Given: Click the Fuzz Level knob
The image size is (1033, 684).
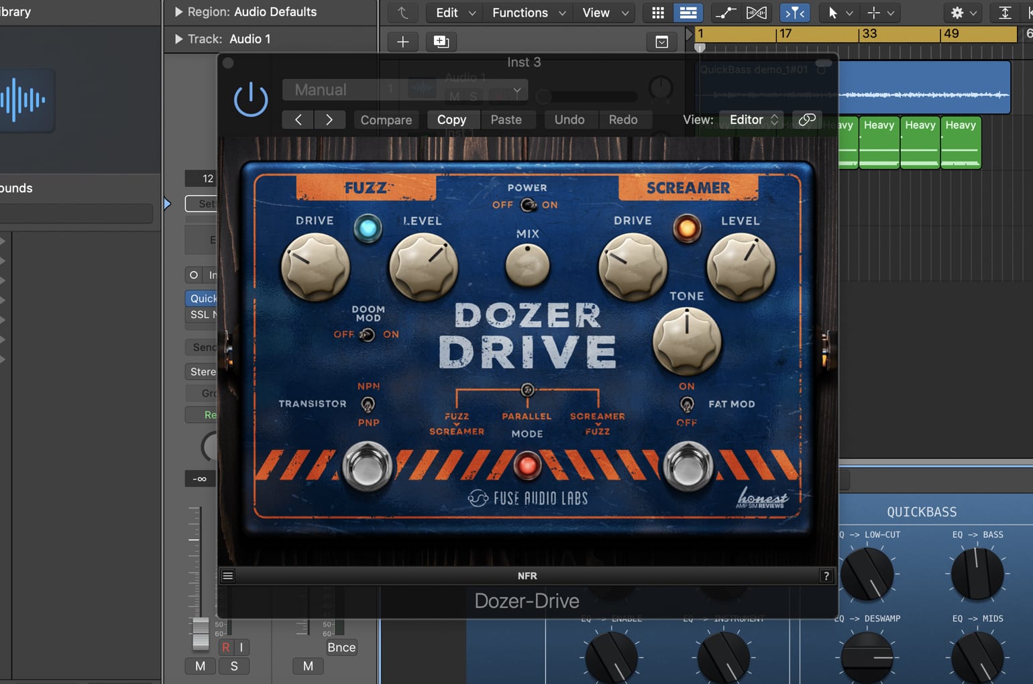Looking at the screenshot, I should point(423,267).
